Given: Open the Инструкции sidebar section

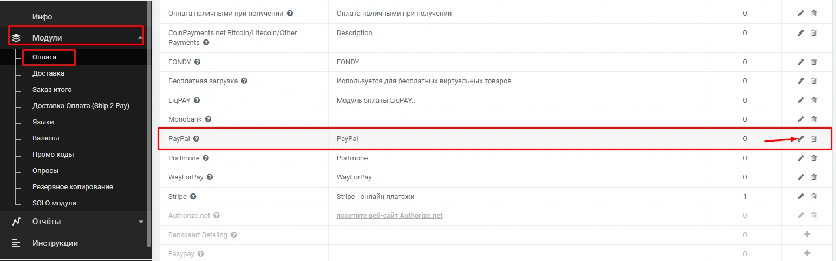Looking at the screenshot, I should [x=55, y=243].
